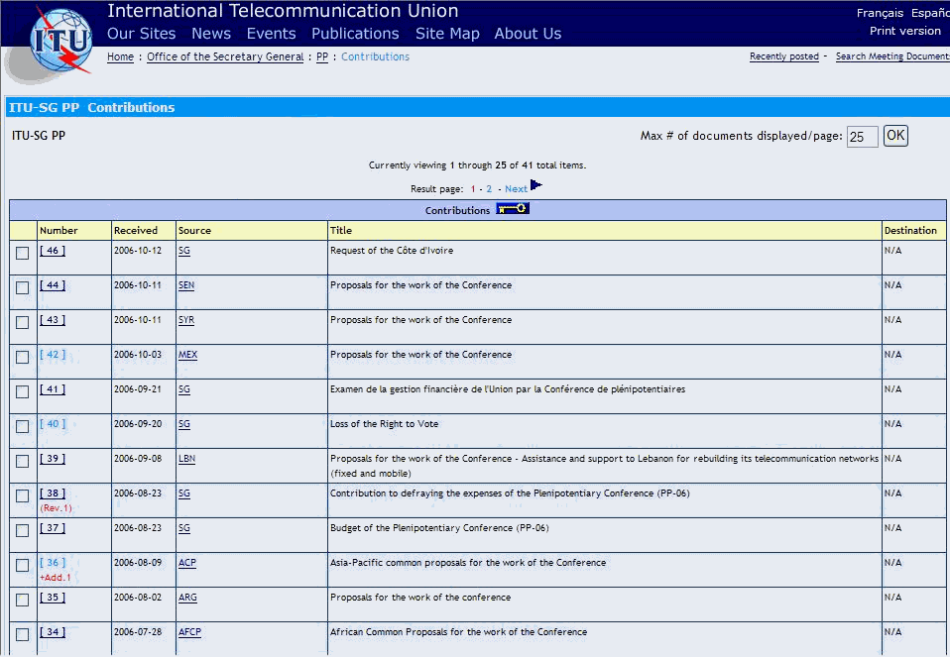Click the key icon beside Contributions
This screenshot has height=657, width=950.
(x=513, y=209)
